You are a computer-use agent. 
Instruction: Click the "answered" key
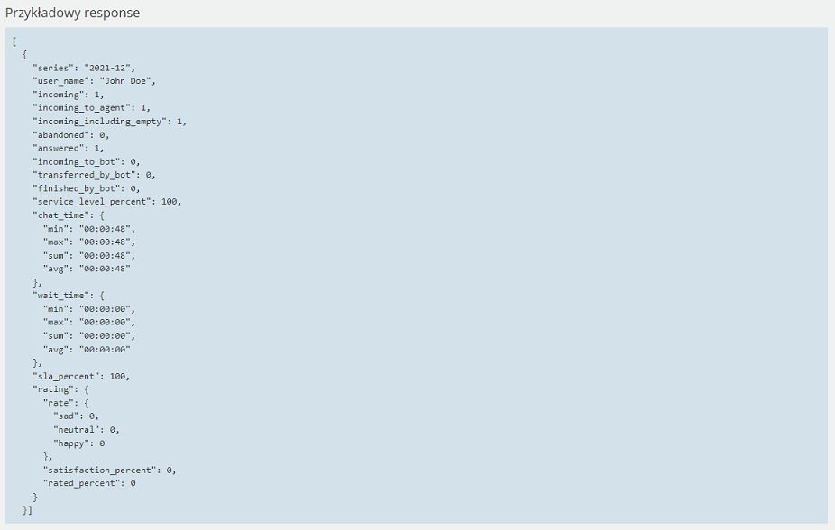(x=59, y=149)
